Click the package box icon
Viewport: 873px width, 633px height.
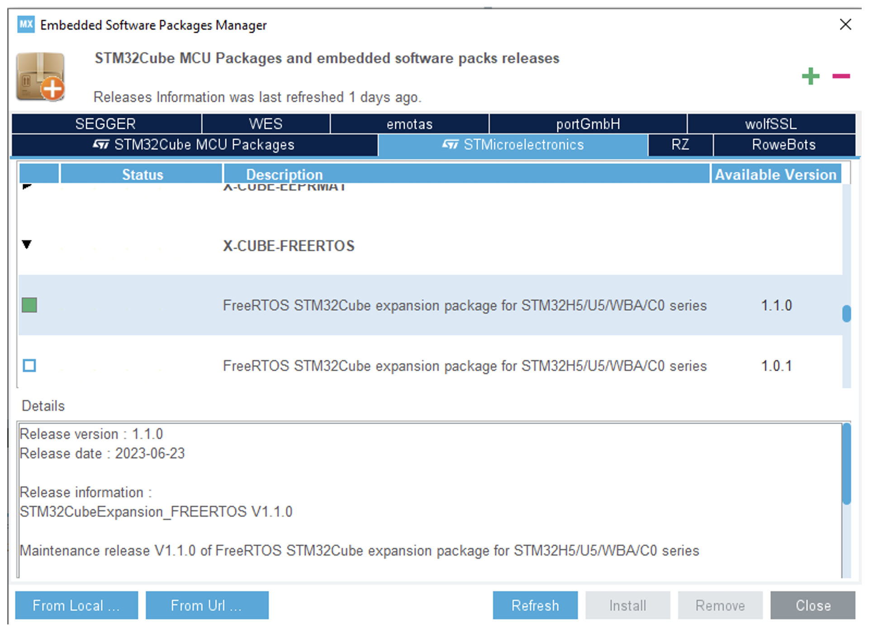click(41, 76)
